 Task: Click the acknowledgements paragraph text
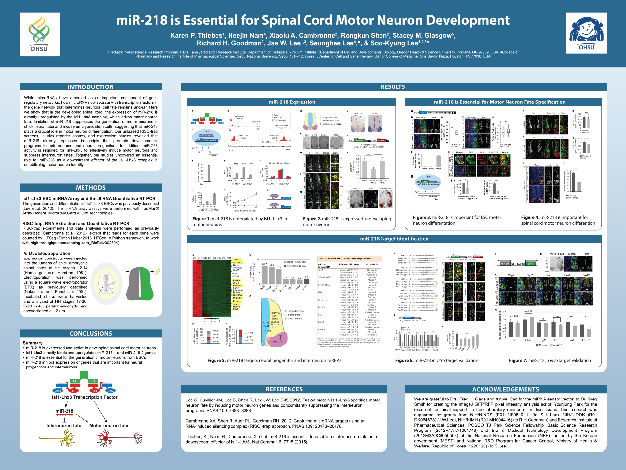506,423
